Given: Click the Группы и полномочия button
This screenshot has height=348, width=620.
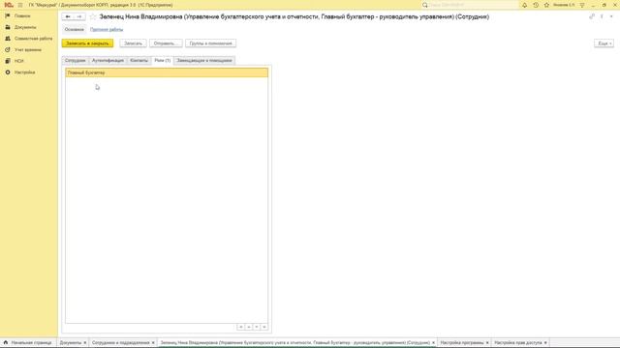Looking at the screenshot, I should [x=211, y=43].
